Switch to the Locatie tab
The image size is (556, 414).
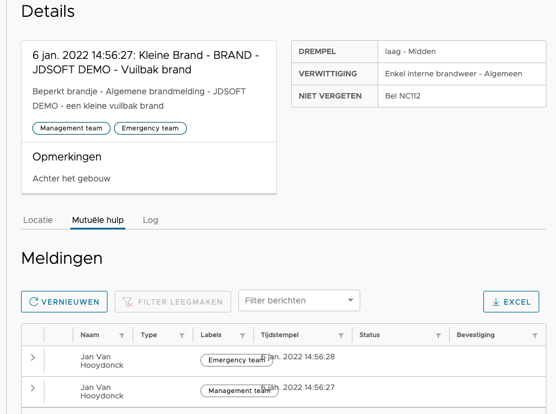[38, 220]
